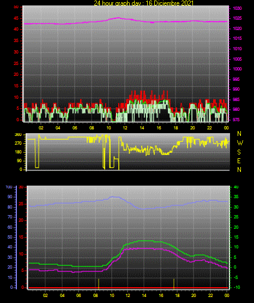Select the 975 label on pressure axis
Viewport: 254px width, 303px height.
[x=236, y=120]
